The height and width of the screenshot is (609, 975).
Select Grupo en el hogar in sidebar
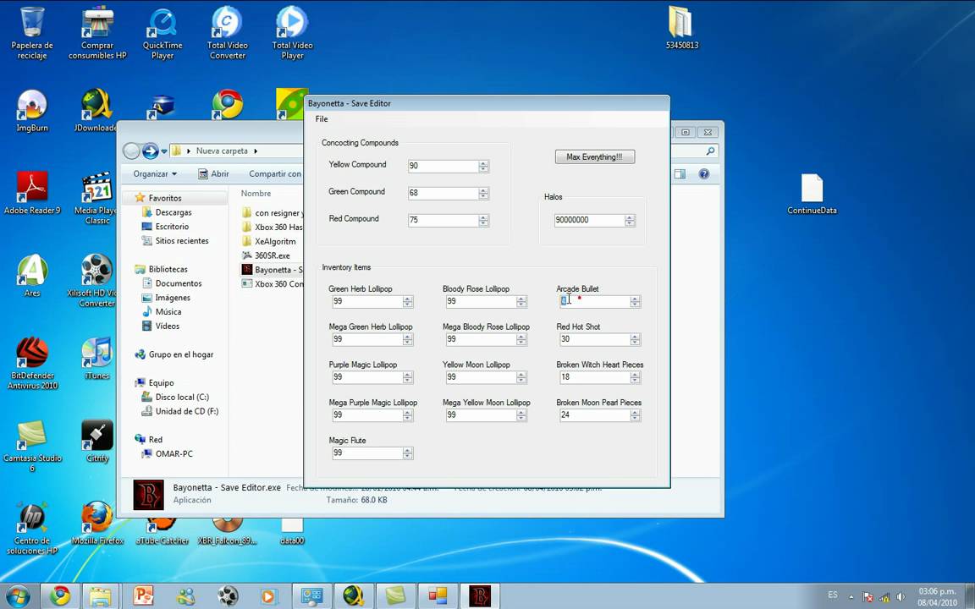click(x=181, y=355)
